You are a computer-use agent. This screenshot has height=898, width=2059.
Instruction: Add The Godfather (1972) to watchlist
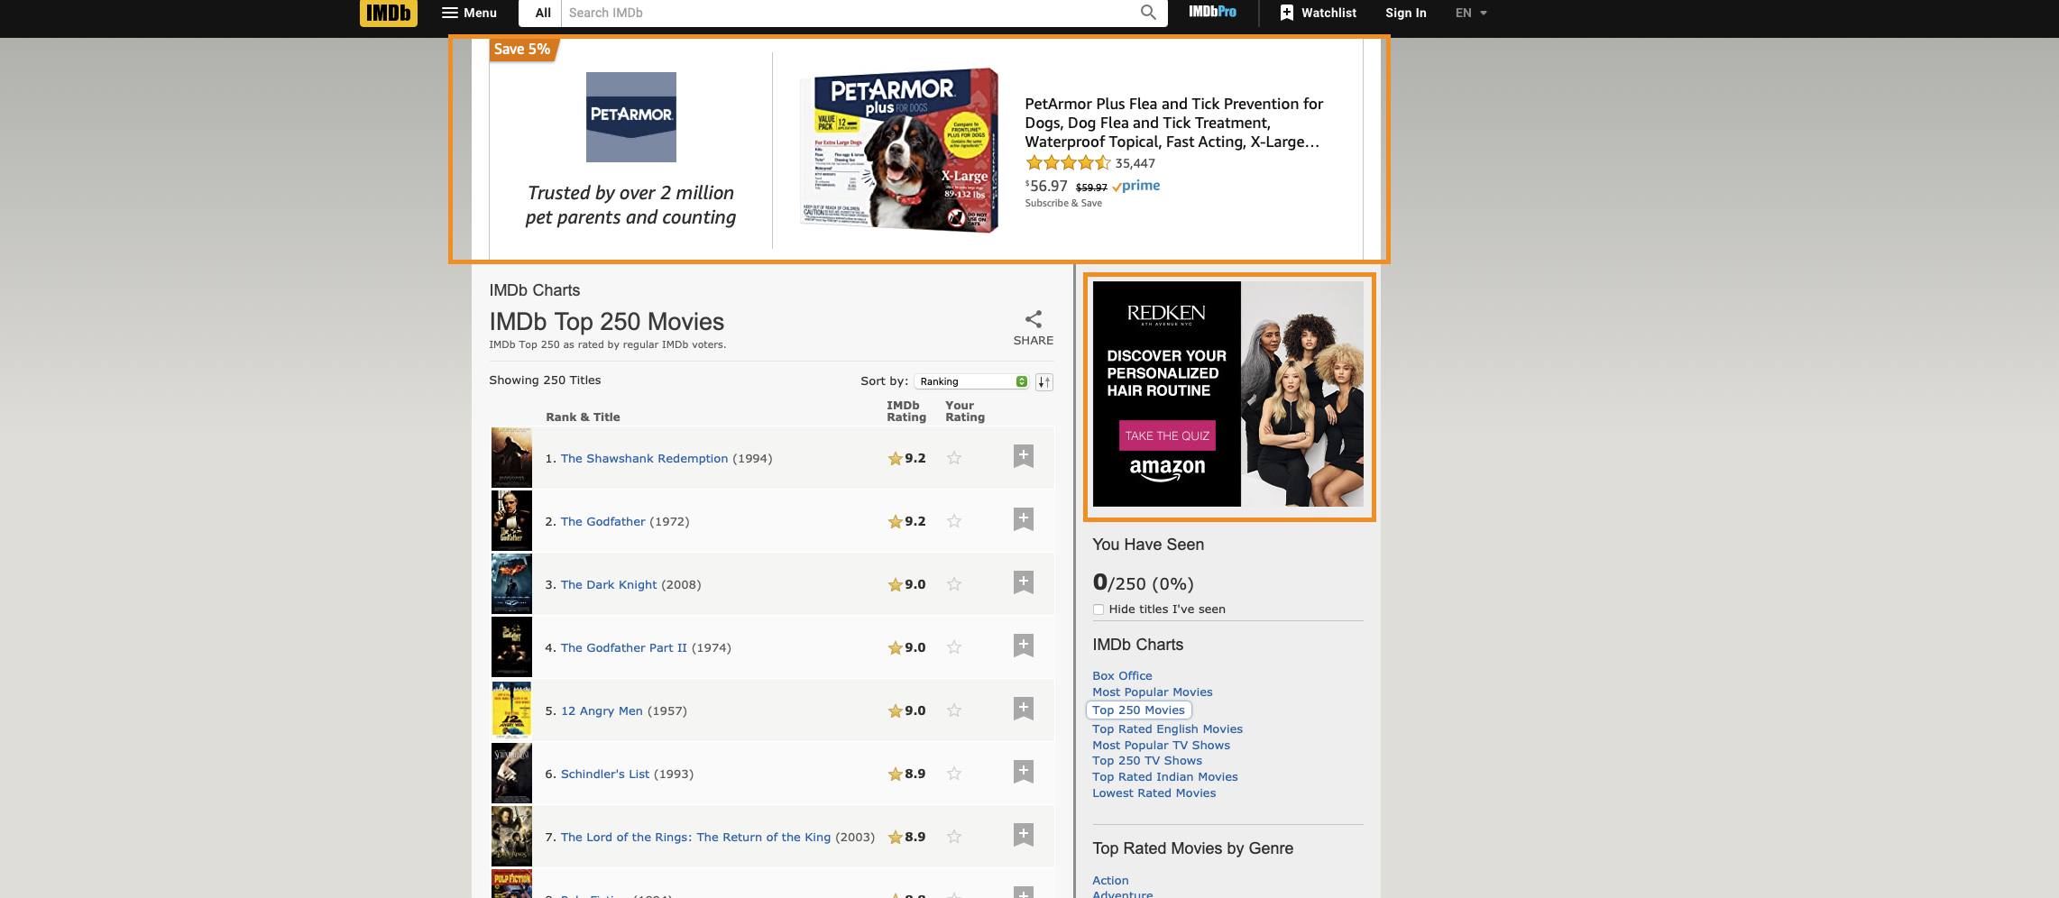[1024, 519]
